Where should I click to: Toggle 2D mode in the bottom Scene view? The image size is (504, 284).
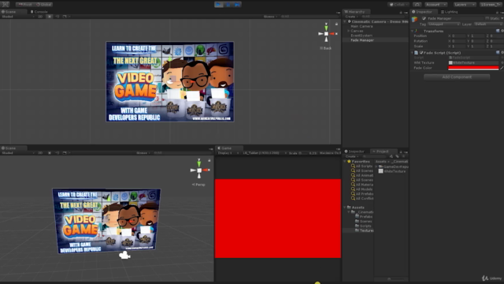pyautogui.click(x=40, y=153)
